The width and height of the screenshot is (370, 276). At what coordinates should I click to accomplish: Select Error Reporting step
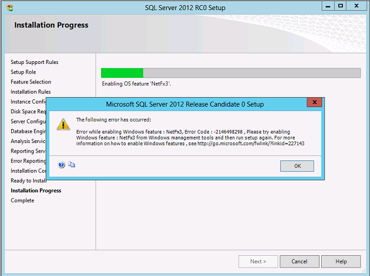[28, 161]
